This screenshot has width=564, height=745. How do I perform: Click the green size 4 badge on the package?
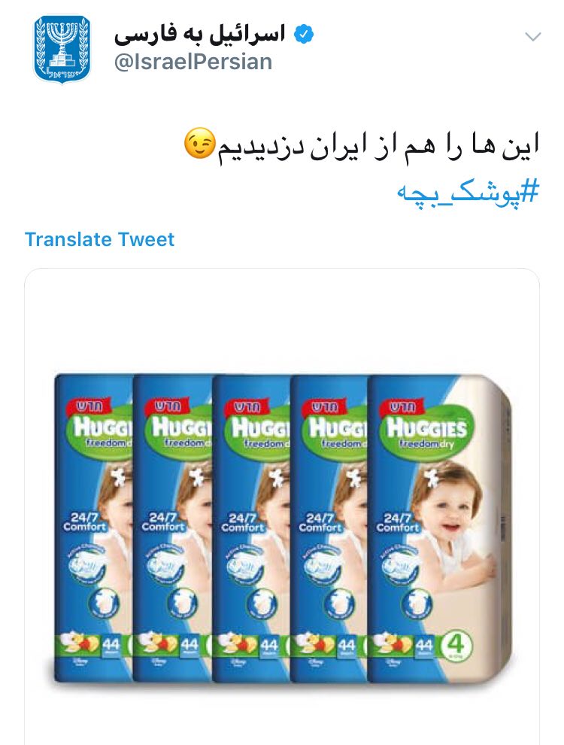(x=458, y=645)
